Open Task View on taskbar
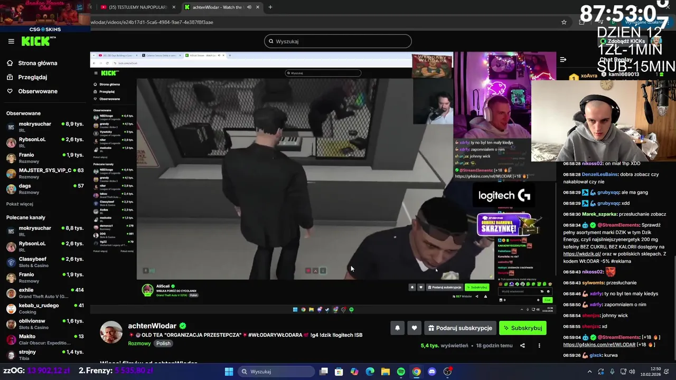Screen dimensions: 676x380 pyautogui.click(x=324, y=372)
